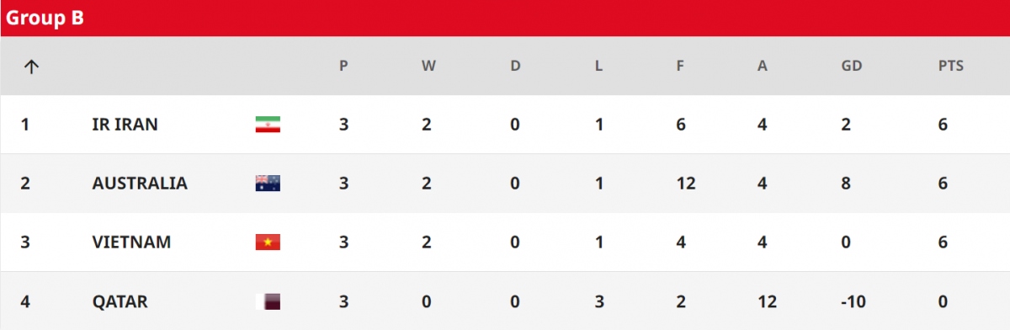This screenshot has width=1010, height=330.
Task: Sort by the PTS column header
Action: click(951, 67)
